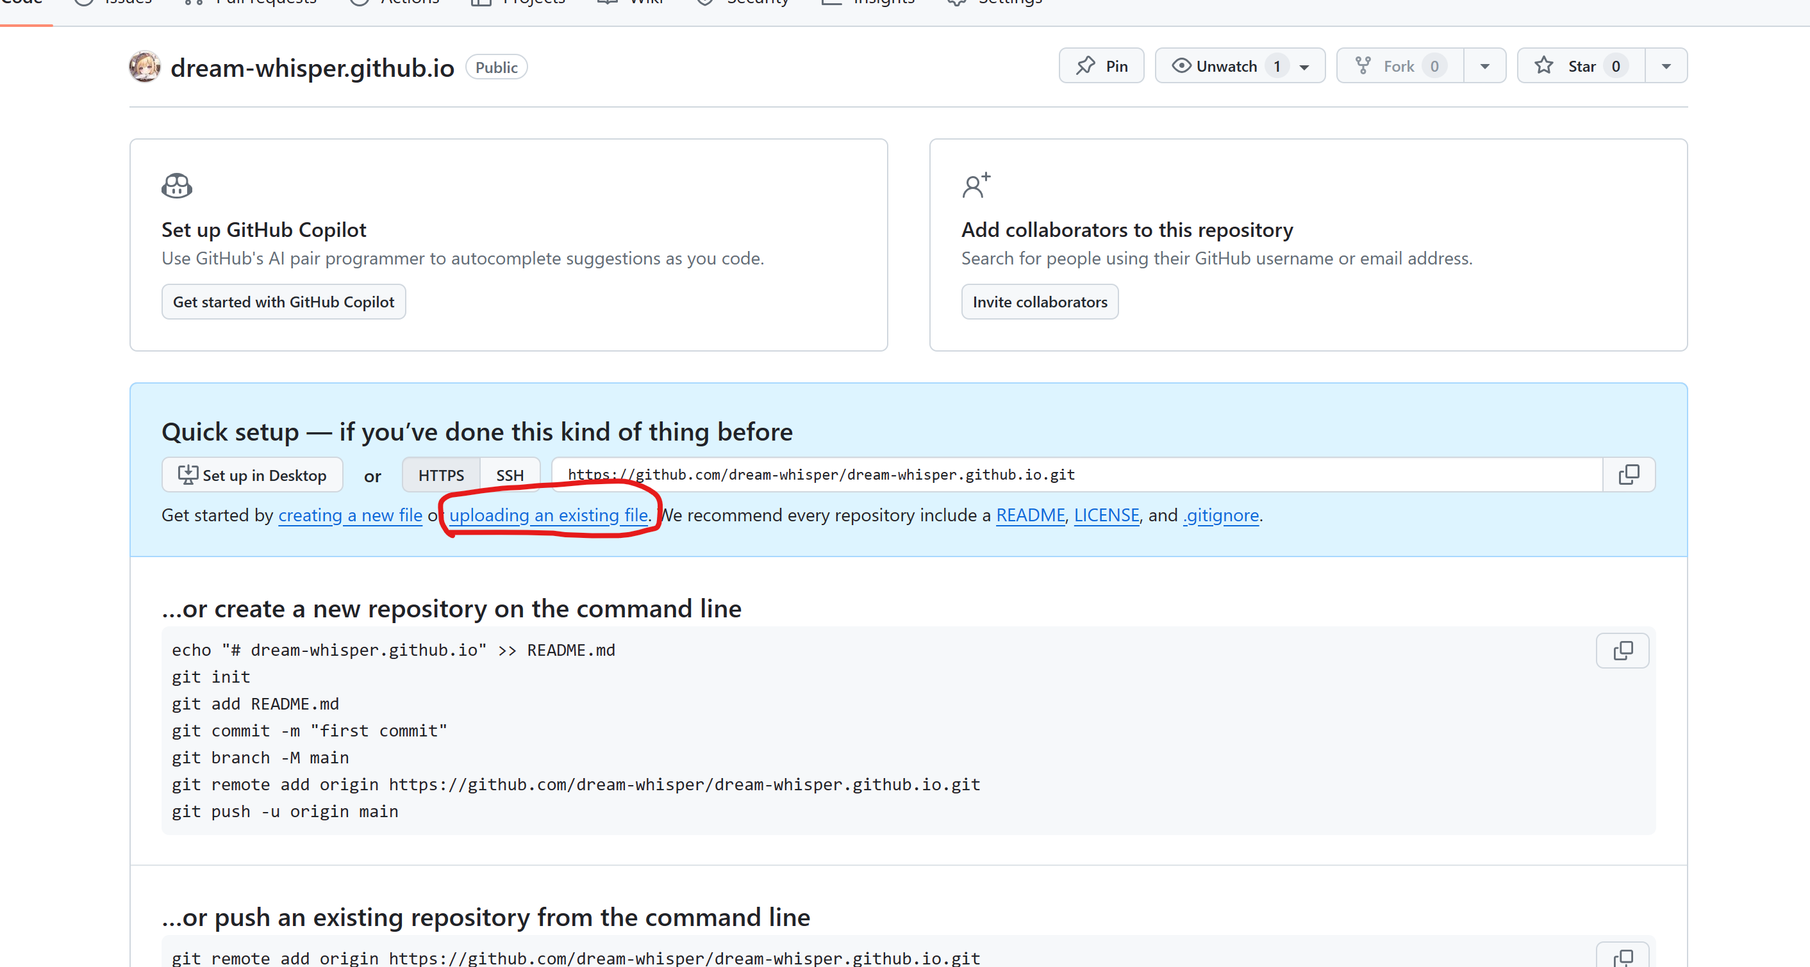This screenshot has height=967, width=1810.
Task: Click the Fork repository button
Action: (1399, 66)
